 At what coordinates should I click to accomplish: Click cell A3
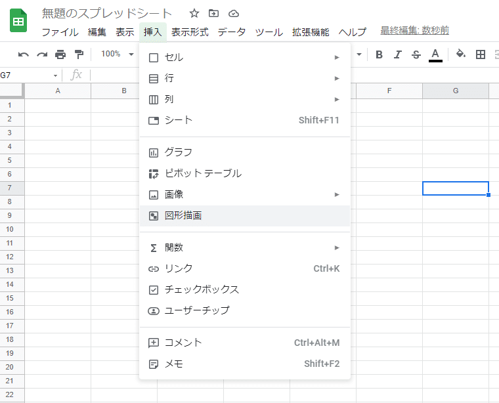[58, 133]
